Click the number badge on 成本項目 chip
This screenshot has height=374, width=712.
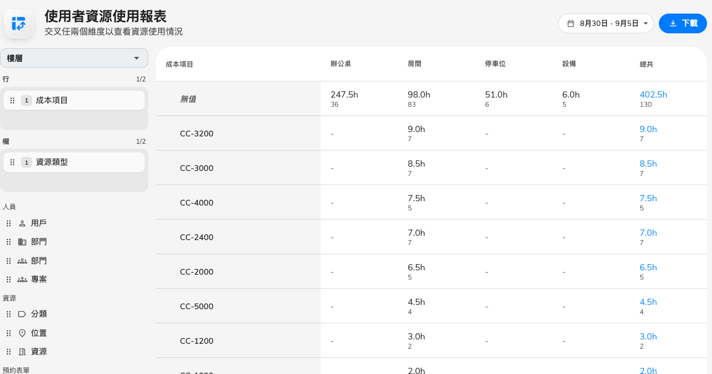click(27, 101)
